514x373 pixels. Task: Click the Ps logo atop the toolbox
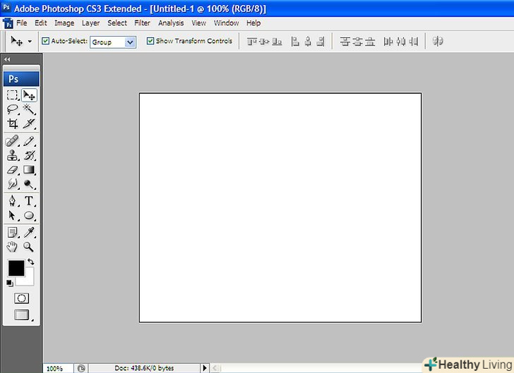point(21,79)
